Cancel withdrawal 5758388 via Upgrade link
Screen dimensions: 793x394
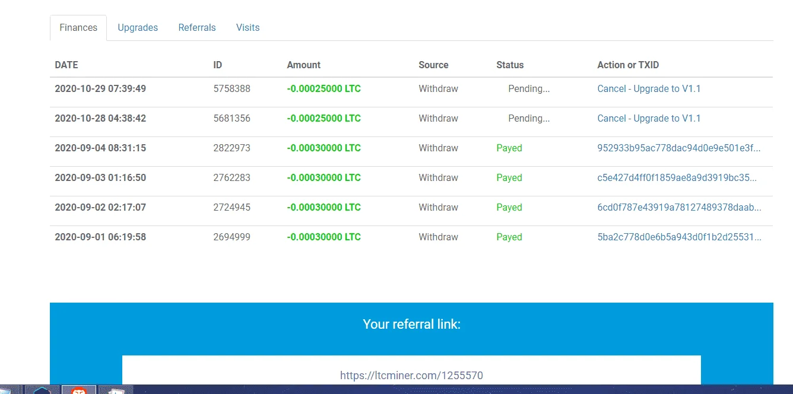point(649,89)
